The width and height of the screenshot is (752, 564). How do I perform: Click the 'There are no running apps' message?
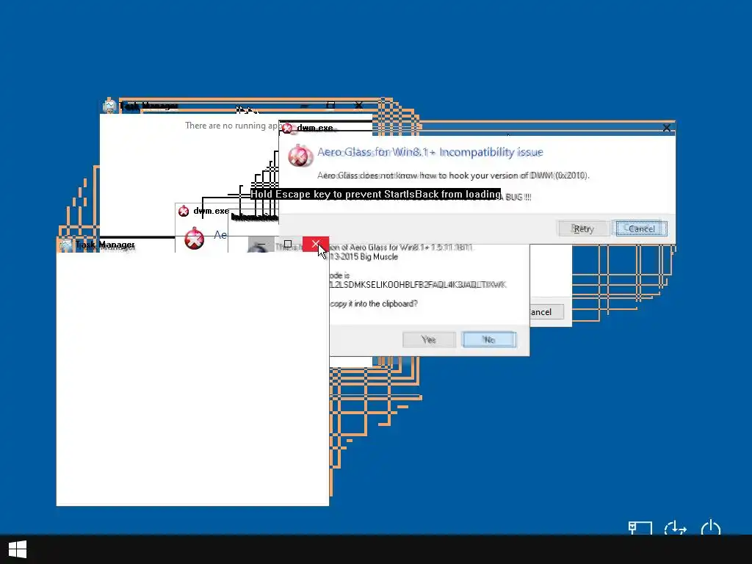pos(231,126)
